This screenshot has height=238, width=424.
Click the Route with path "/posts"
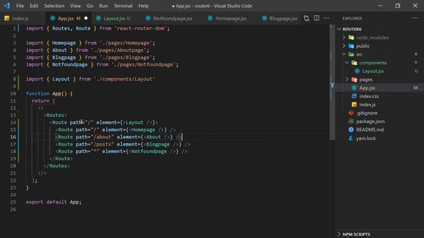coord(123,144)
